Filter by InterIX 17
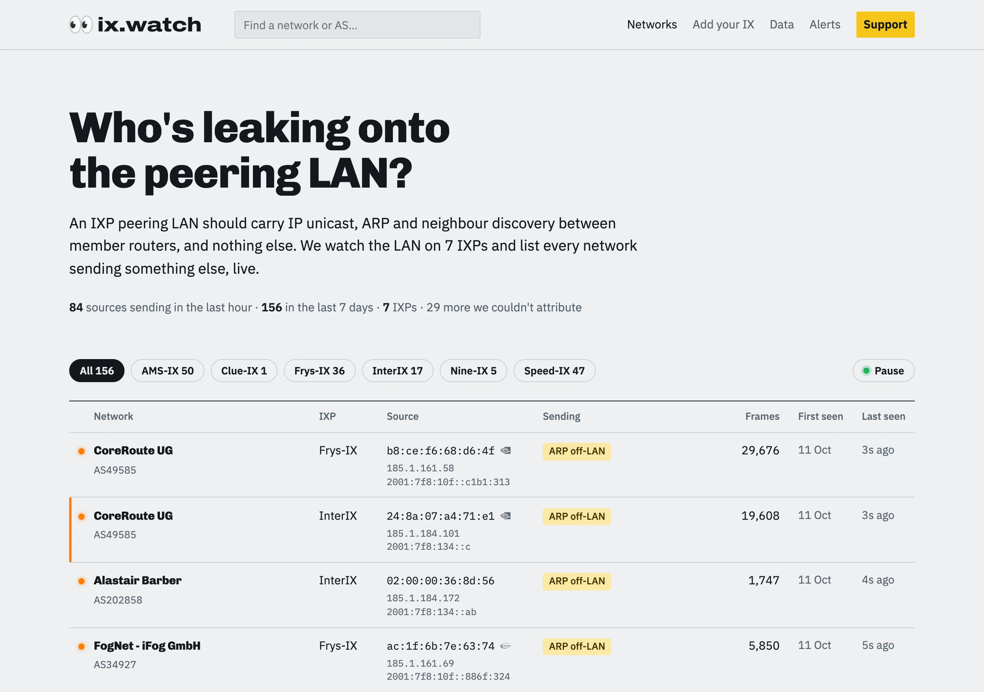Image resolution: width=984 pixels, height=692 pixels. coord(397,371)
